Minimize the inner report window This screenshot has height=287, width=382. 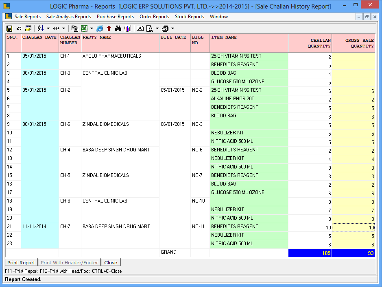coord(359,17)
